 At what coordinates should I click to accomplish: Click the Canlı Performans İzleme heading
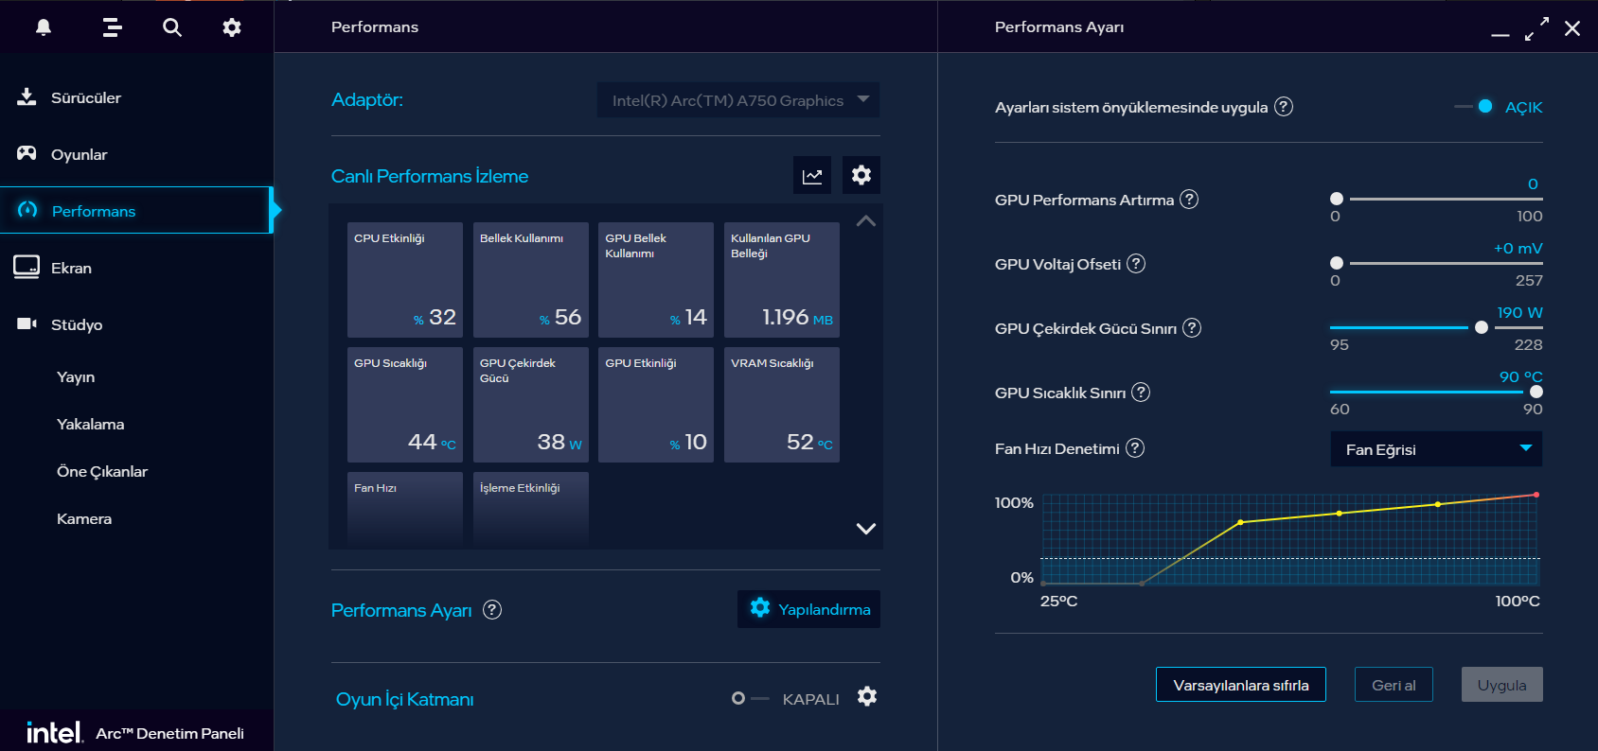[430, 176]
